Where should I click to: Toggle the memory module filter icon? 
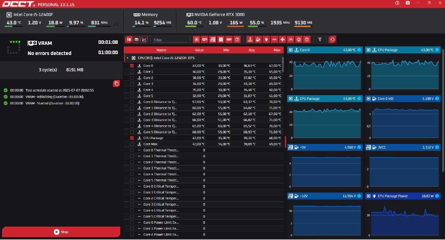229,40
